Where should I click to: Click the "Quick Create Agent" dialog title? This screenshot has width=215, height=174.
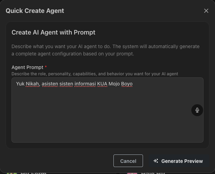(35, 11)
